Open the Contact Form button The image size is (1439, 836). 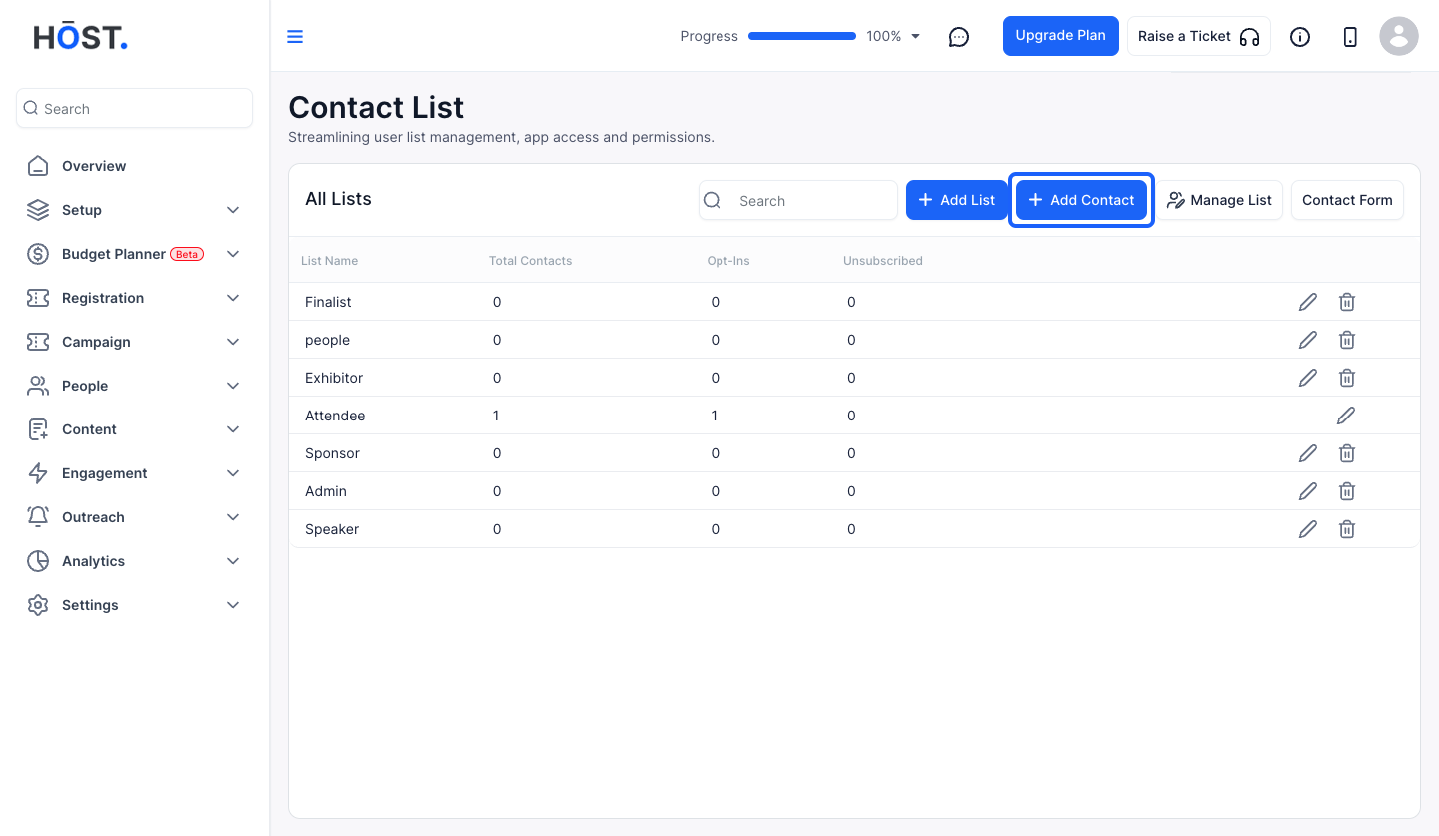(x=1347, y=200)
